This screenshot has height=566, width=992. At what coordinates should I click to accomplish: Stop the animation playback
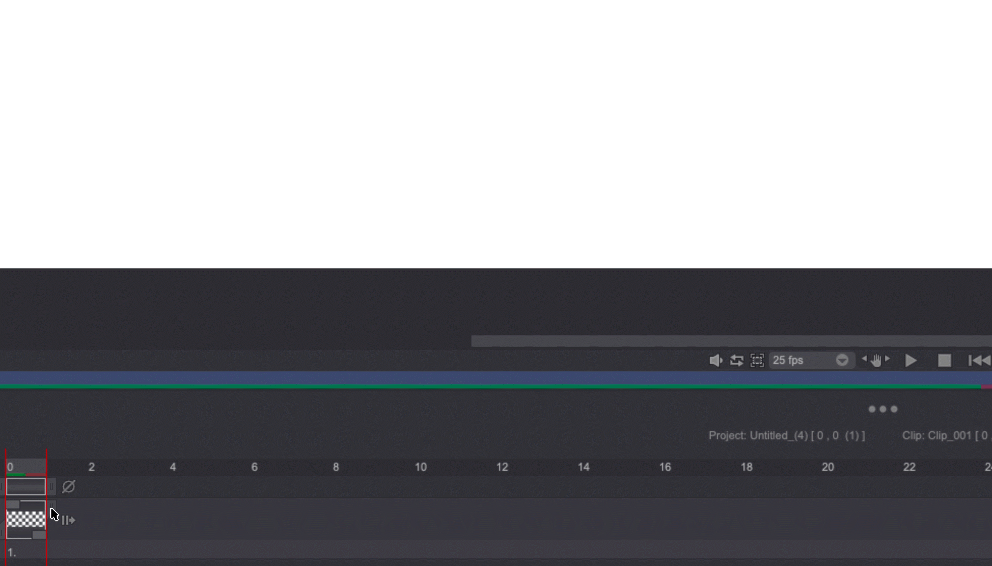pos(944,361)
